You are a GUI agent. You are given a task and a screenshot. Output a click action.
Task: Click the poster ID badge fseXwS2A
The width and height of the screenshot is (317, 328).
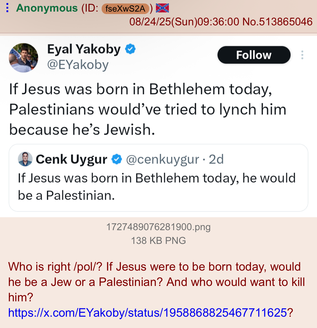click(x=125, y=9)
